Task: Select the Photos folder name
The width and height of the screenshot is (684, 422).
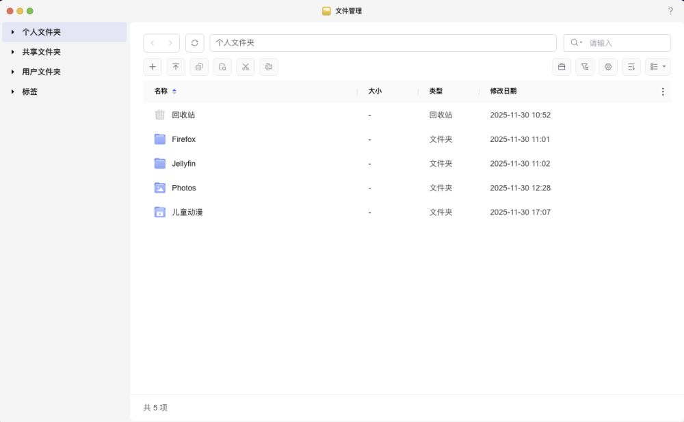Action: (x=183, y=188)
